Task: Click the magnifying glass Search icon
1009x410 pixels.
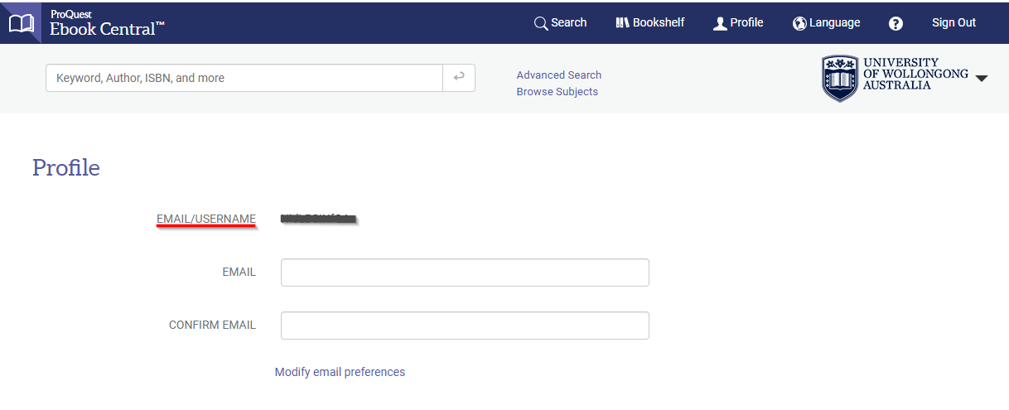Action: coord(541,23)
